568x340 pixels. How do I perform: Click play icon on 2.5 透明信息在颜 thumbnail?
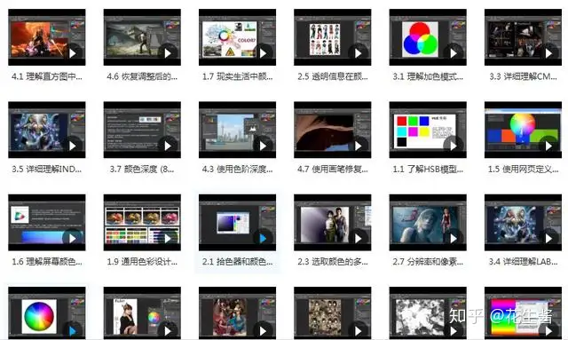pos(359,53)
